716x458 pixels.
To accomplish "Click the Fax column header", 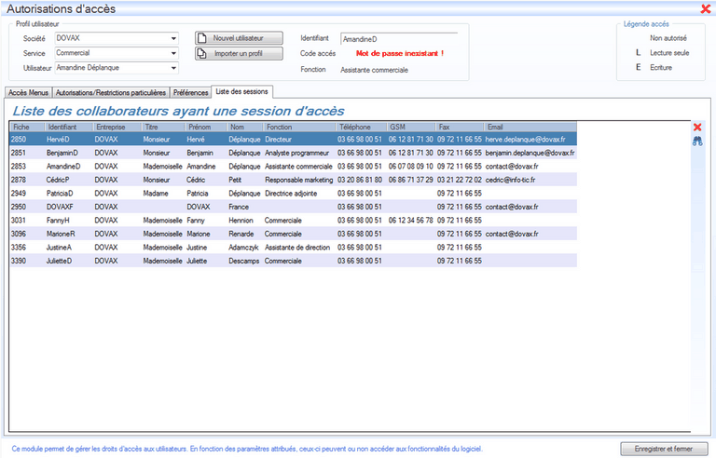I will tap(460, 127).
